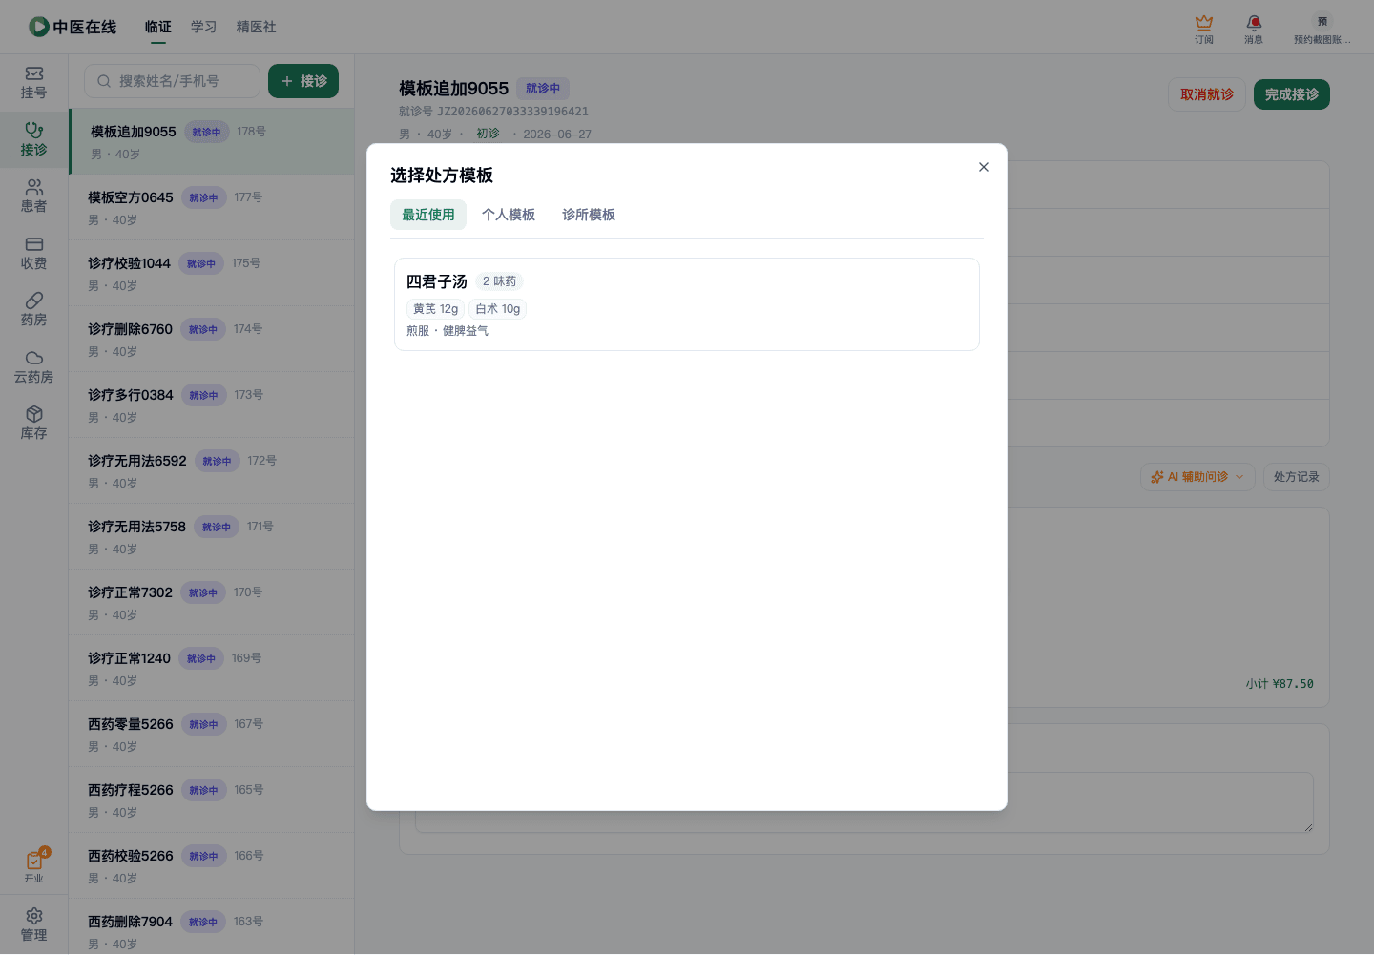The height and width of the screenshot is (955, 1374).
Task: Focus the 搜索姓名/手机号 search field
Action: click(x=172, y=81)
